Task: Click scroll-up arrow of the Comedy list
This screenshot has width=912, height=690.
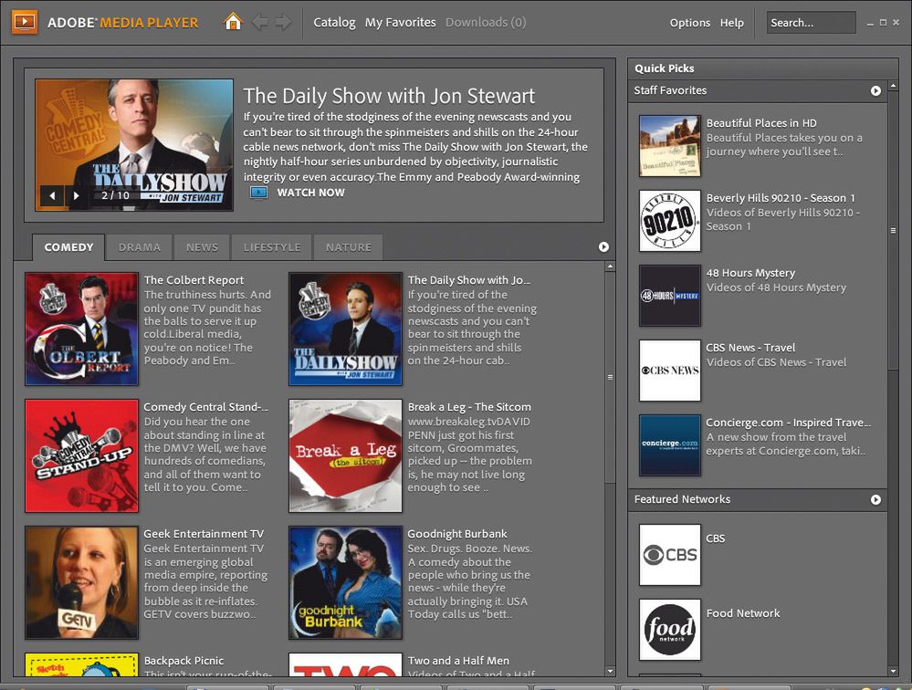Action: click(x=610, y=267)
